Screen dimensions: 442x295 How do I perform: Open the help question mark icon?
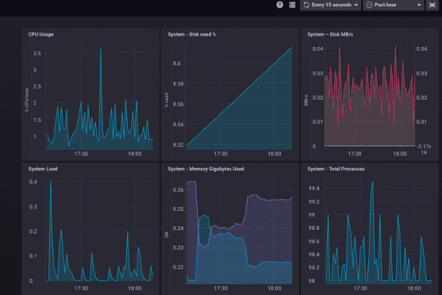(280, 5)
